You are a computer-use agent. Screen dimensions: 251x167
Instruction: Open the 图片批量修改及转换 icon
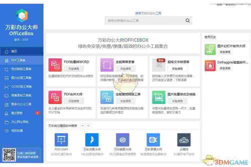[159, 97]
